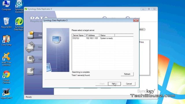185x104 pixels.
Task: Click the Cancel button in the dialog
Action: [129, 84]
